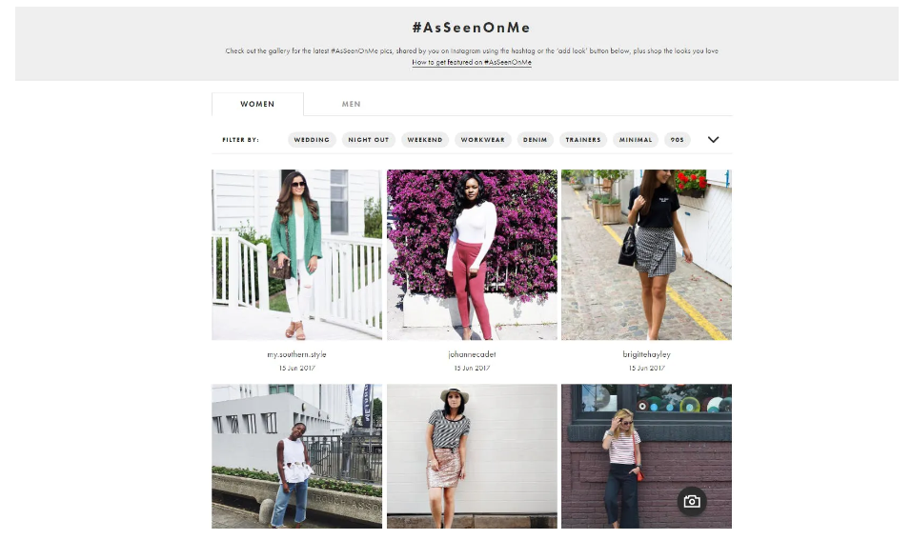Switch to the MEN tab
912x540 pixels.
point(351,104)
